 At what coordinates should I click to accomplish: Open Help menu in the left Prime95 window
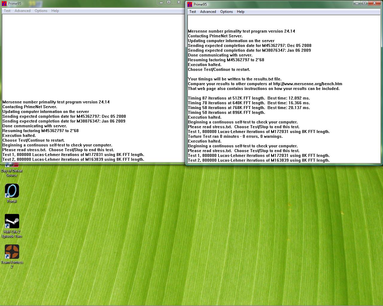click(55, 11)
